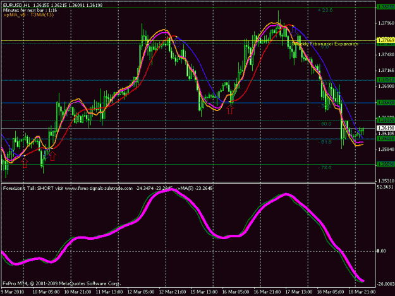Click the 0.00 indicator zero-level label

(x=381, y=251)
